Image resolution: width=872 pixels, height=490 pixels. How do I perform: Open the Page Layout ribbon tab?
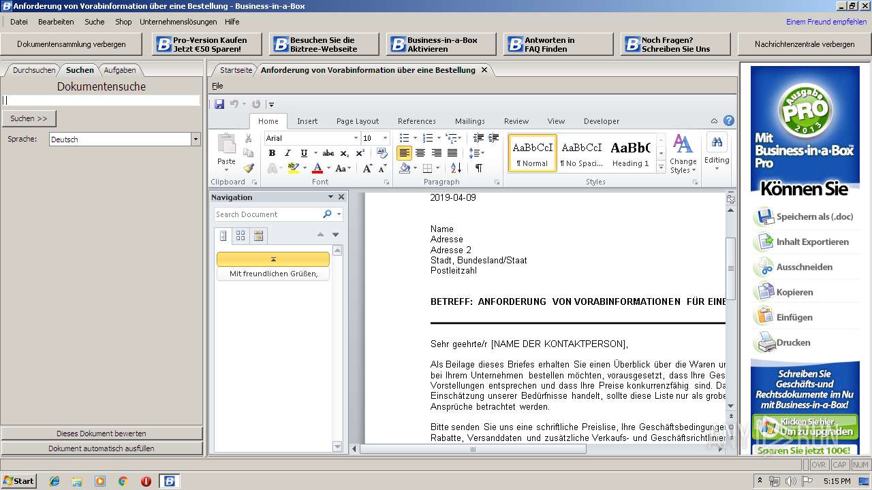pyautogui.click(x=358, y=121)
